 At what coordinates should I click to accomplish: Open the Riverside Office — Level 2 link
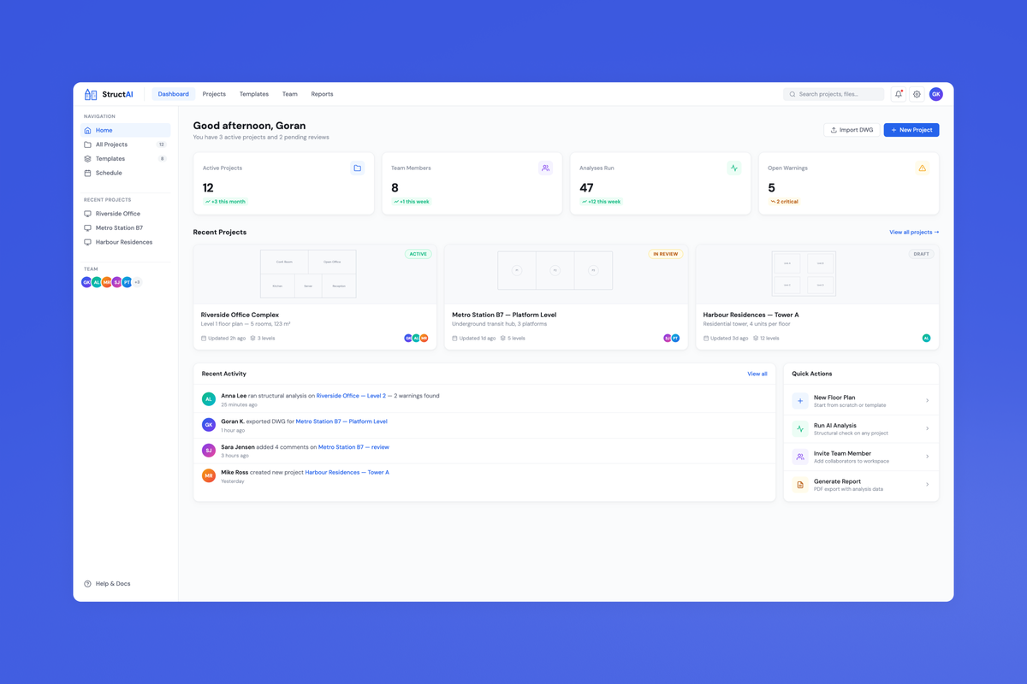click(x=353, y=395)
